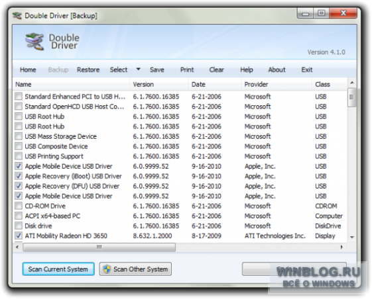Open the About menu item

coord(277,69)
